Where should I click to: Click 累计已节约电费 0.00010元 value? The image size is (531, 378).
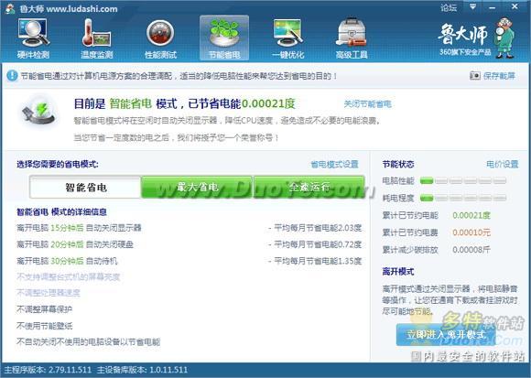(x=471, y=232)
